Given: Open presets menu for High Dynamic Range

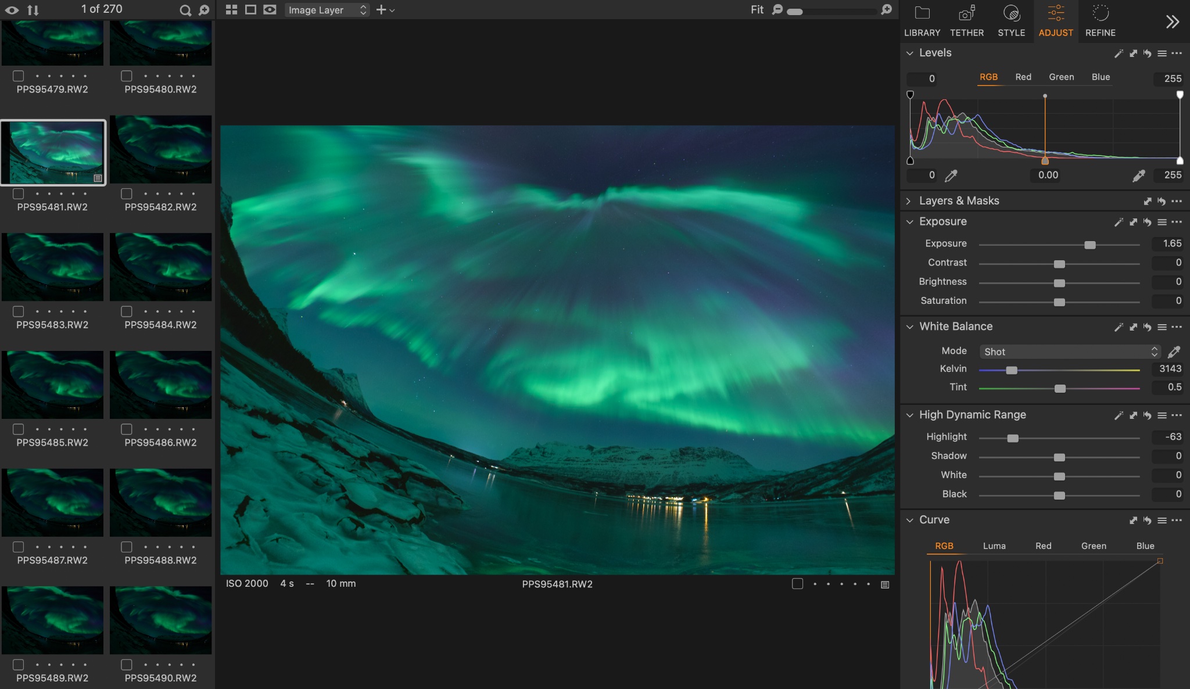Looking at the screenshot, I should click(x=1162, y=415).
